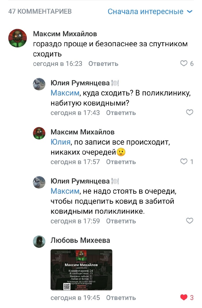Click the "Юлия" mention in Максим's reply
Image resolution: width=202 pixels, height=308 pixels.
tap(60, 142)
